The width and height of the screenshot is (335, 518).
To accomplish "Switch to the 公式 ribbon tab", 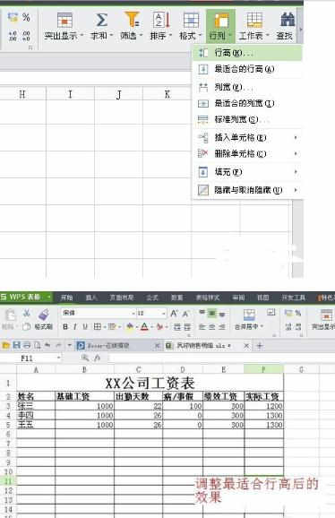I will pyautogui.click(x=152, y=298).
